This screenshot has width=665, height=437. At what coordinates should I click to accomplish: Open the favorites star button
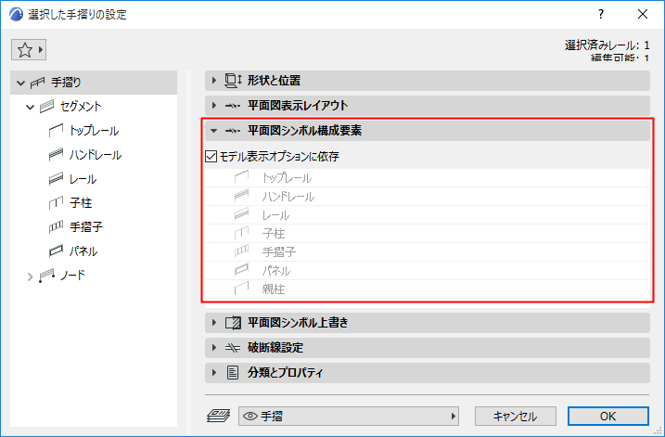point(29,50)
